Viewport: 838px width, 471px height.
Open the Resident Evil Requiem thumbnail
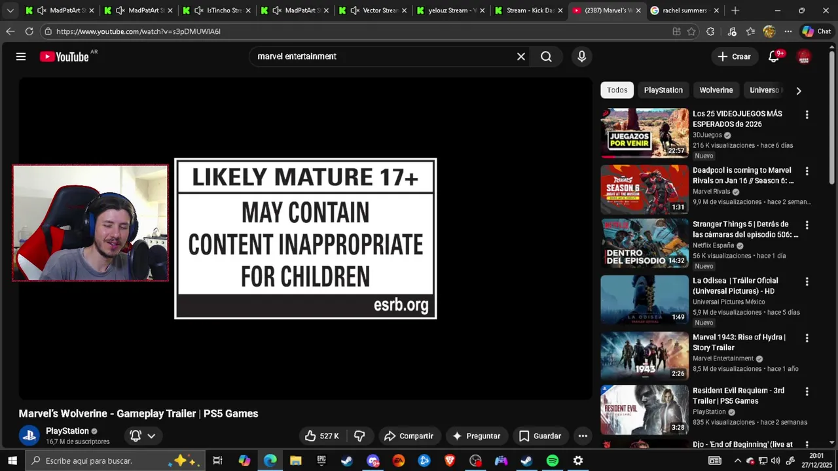pos(645,410)
